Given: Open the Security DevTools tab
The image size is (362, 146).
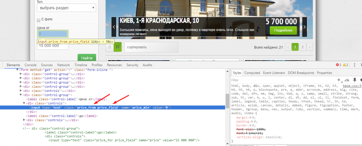Looking at the screenshot, I should (132, 65).
